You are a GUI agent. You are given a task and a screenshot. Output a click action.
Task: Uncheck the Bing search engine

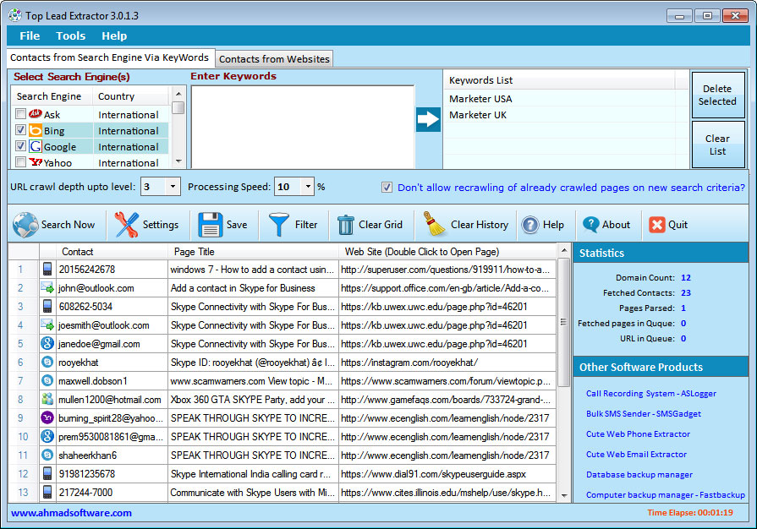(21, 130)
